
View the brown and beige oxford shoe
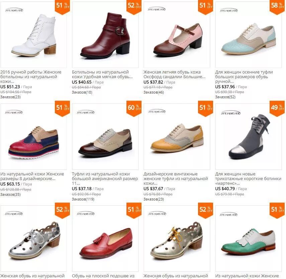coord(105,137)
